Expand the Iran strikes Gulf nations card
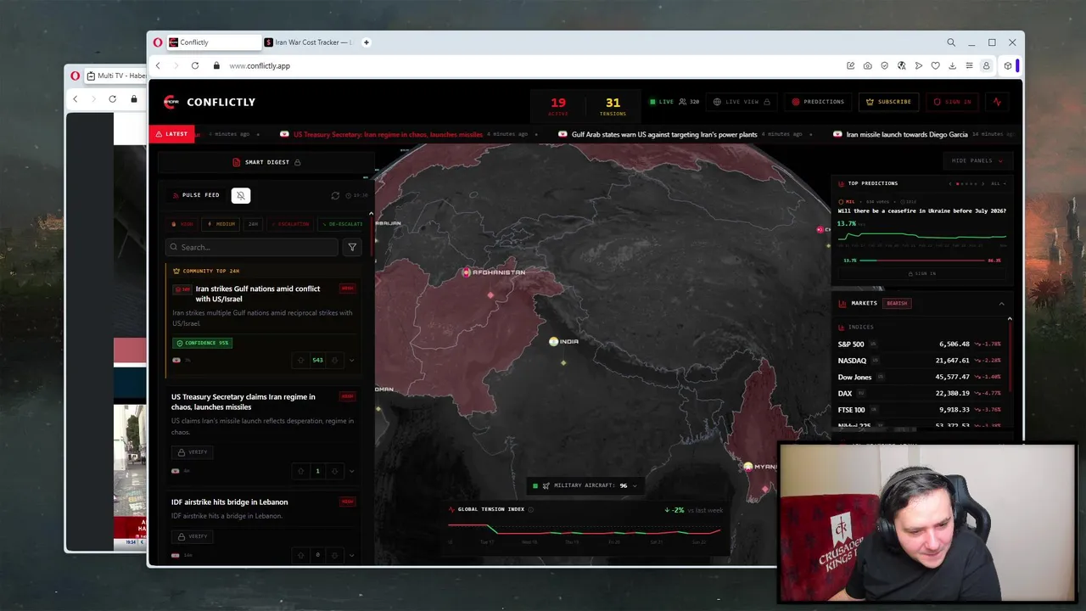The width and height of the screenshot is (1086, 611). tap(351, 360)
